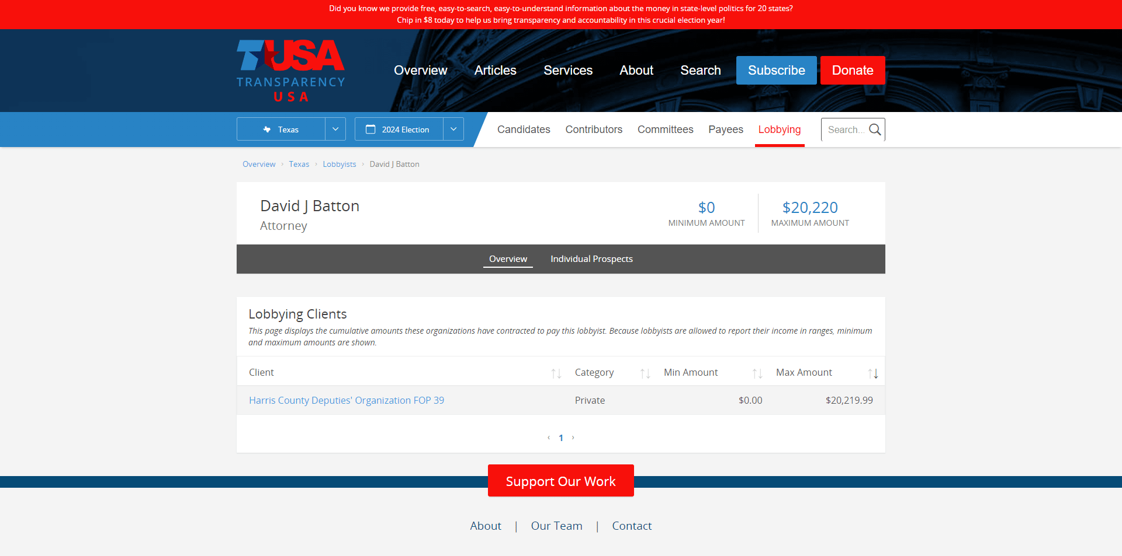Follow the Overview breadcrumb link
Viewport: 1122px width, 556px height.
(259, 164)
